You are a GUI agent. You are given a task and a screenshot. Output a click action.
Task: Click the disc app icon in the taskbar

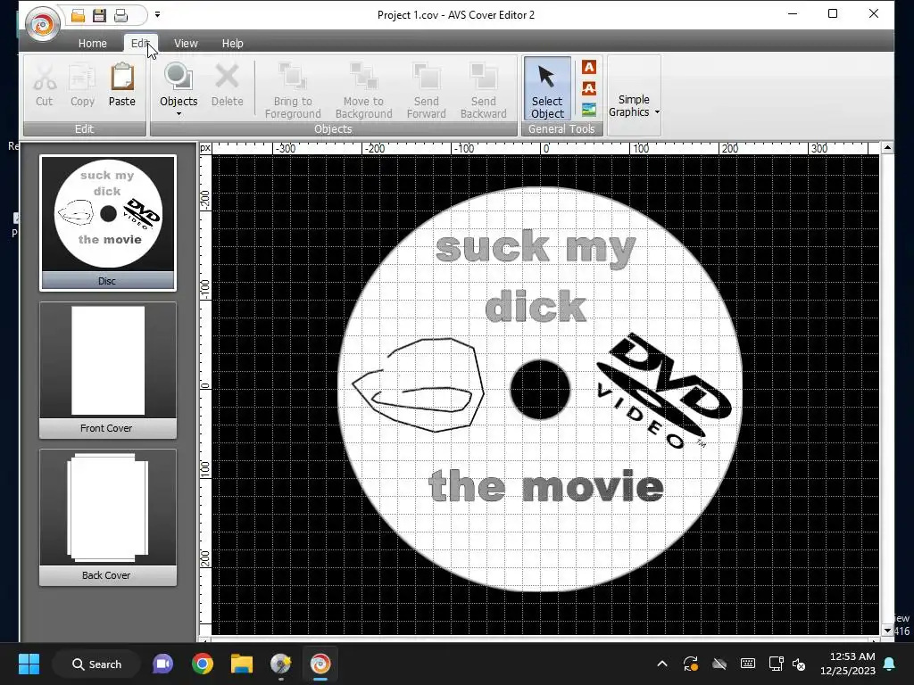281,664
